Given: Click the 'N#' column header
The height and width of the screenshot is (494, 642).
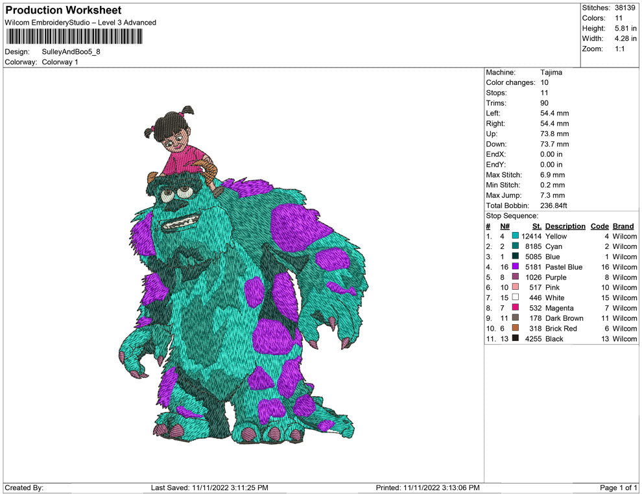Looking at the screenshot, I should tap(505, 226).
